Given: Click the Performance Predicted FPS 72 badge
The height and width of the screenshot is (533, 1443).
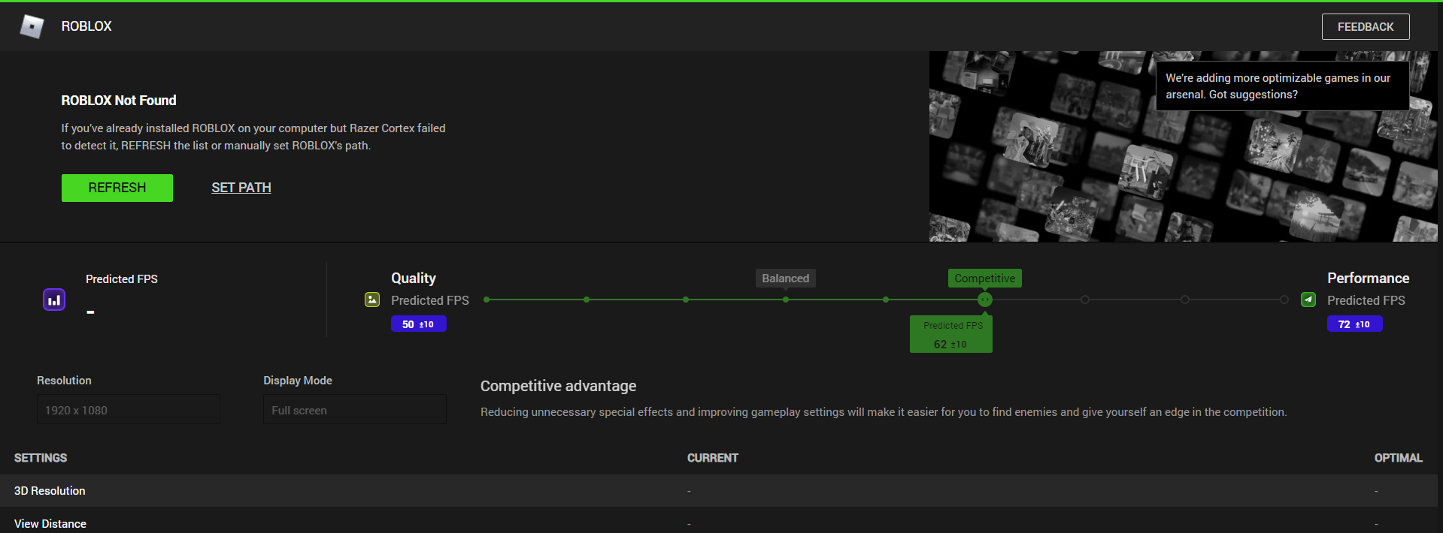Looking at the screenshot, I should (1354, 324).
